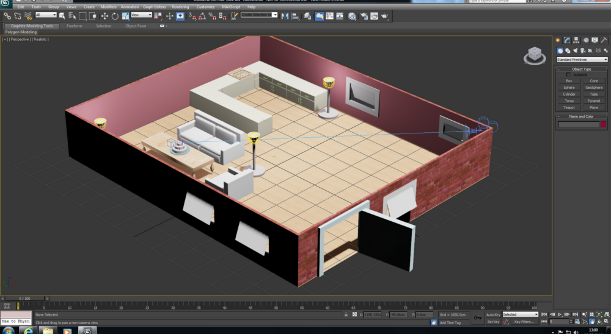Open the Utilities hammer panel icon
Screen dimensions: 611x334
pos(604,40)
